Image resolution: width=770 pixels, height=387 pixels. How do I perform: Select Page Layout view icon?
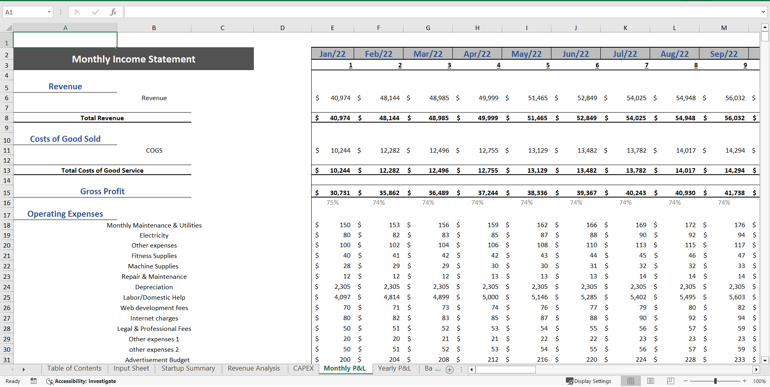click(x=650, y=381)
